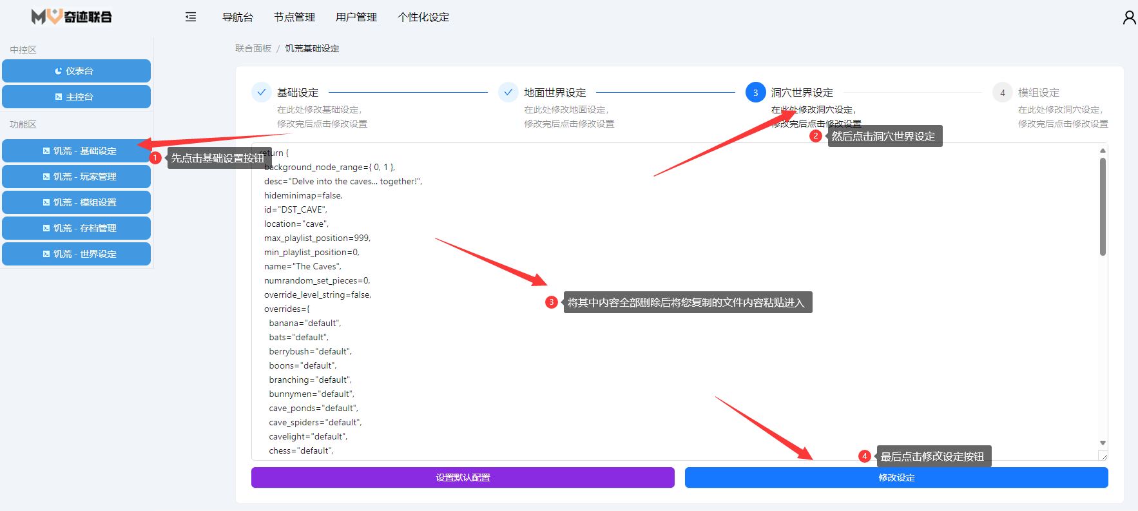The image size is (1138, 511).
Task: Click the textarea scrollbar up arrow
Action: tap(1103, 150)
